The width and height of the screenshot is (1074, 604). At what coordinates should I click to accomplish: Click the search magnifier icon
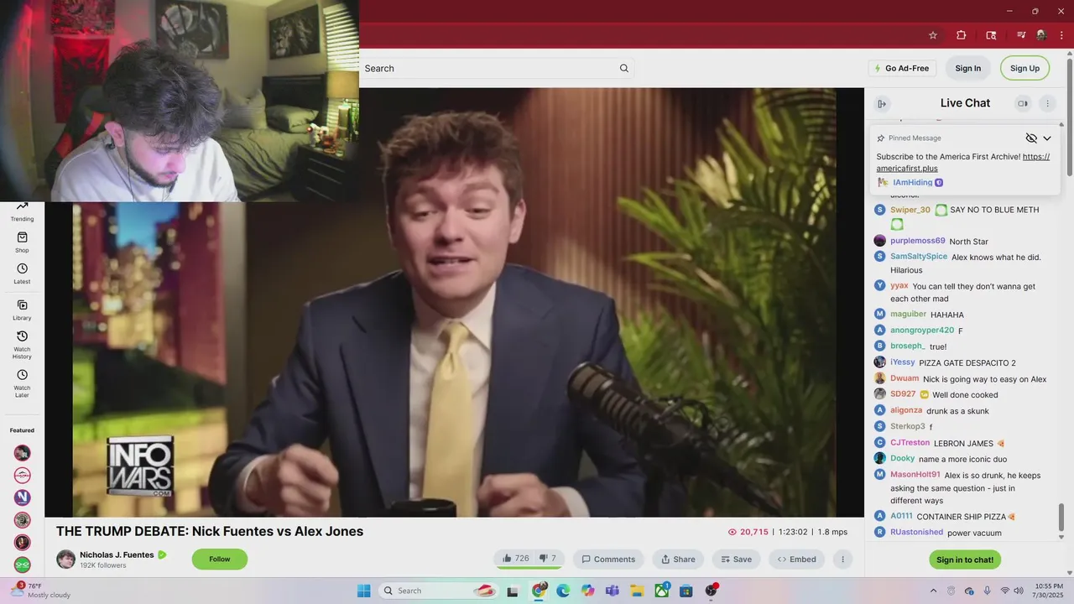pyautogui.click(x=623, y=69)
